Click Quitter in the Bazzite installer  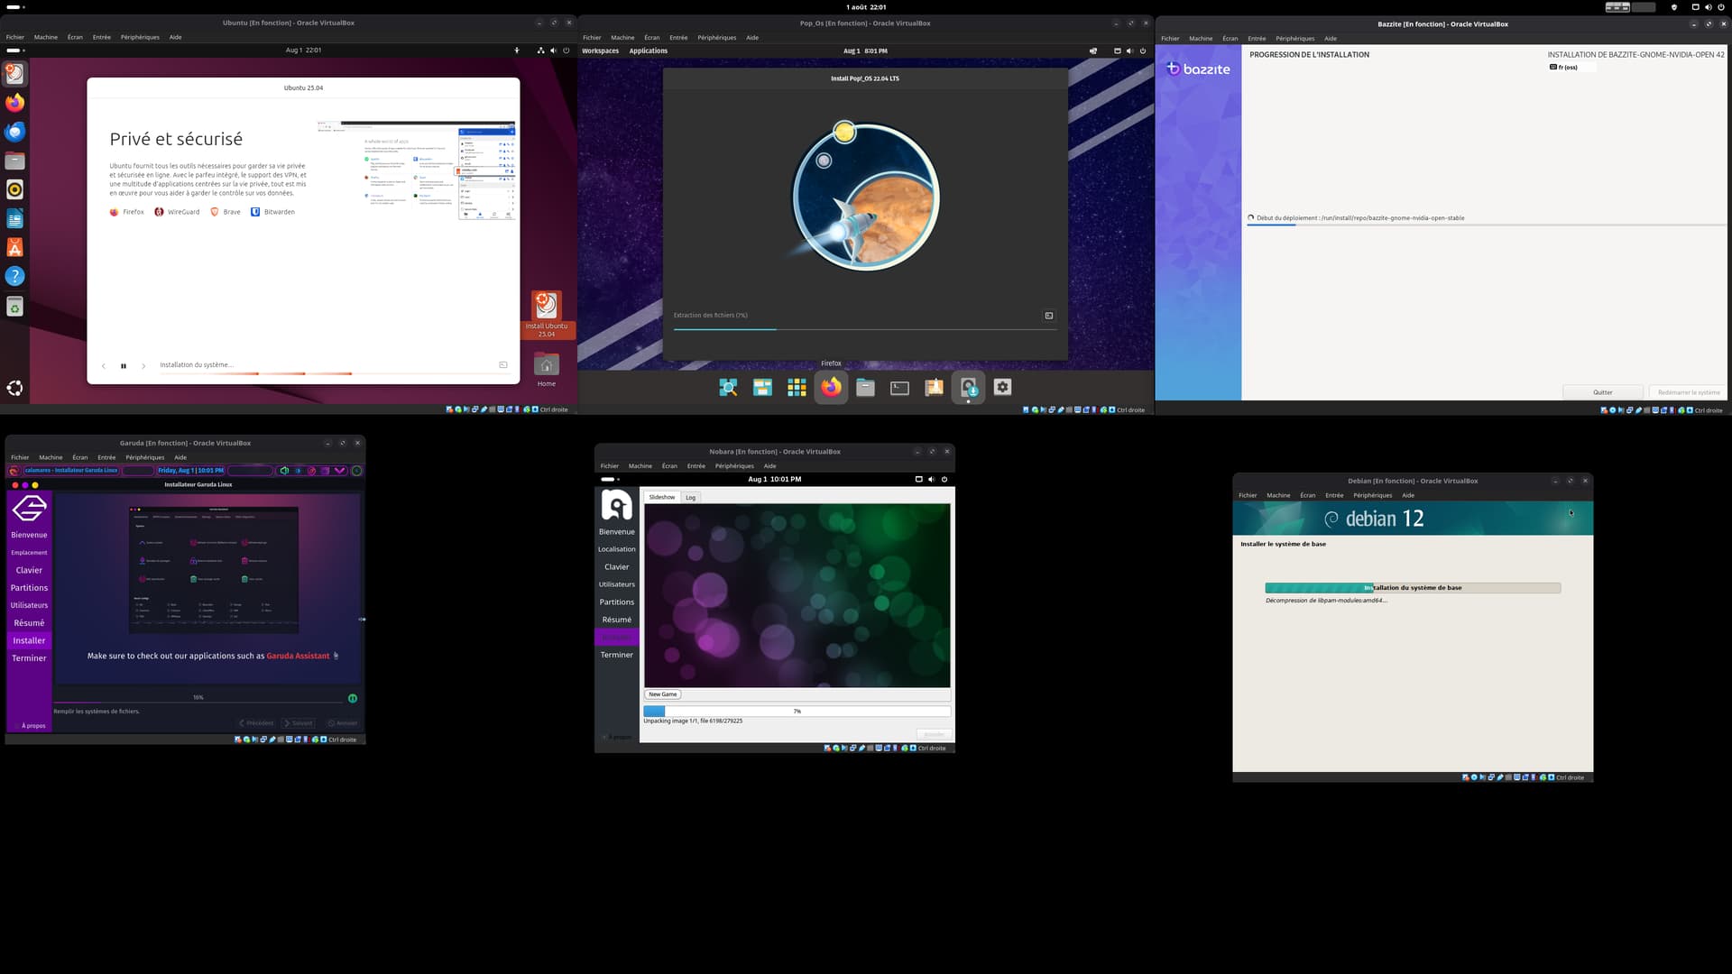[1602, 392]
